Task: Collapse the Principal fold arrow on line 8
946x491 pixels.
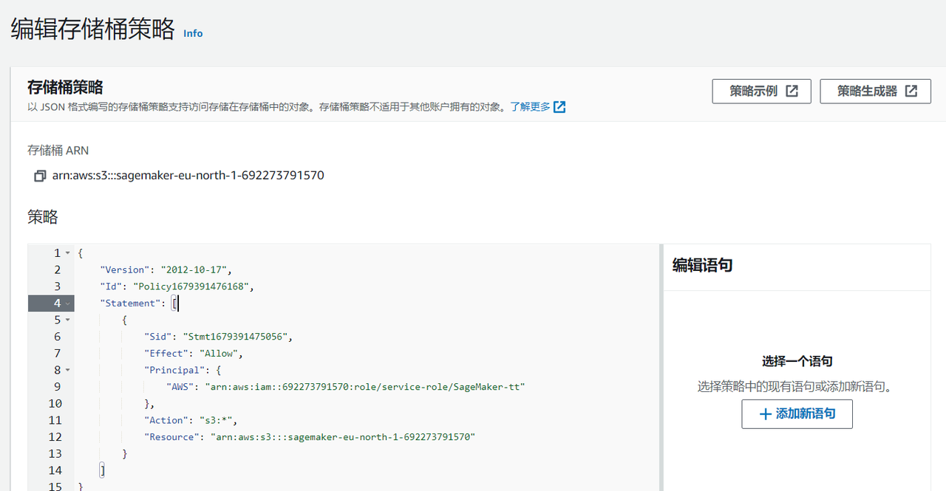Action: [x=68, y=370]
